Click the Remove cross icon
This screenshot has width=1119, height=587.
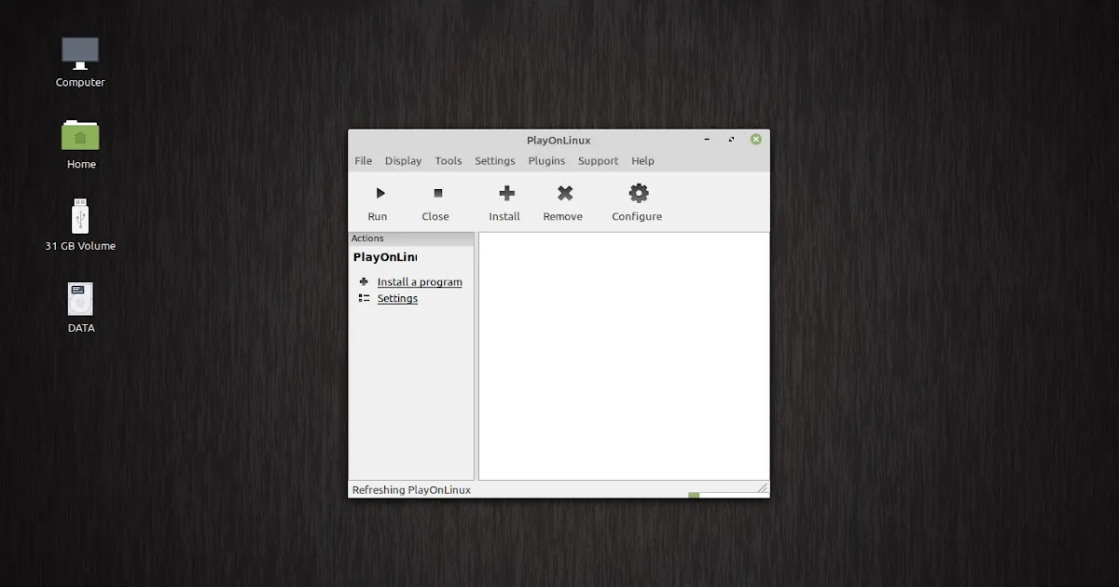click(x=565, y=193)
